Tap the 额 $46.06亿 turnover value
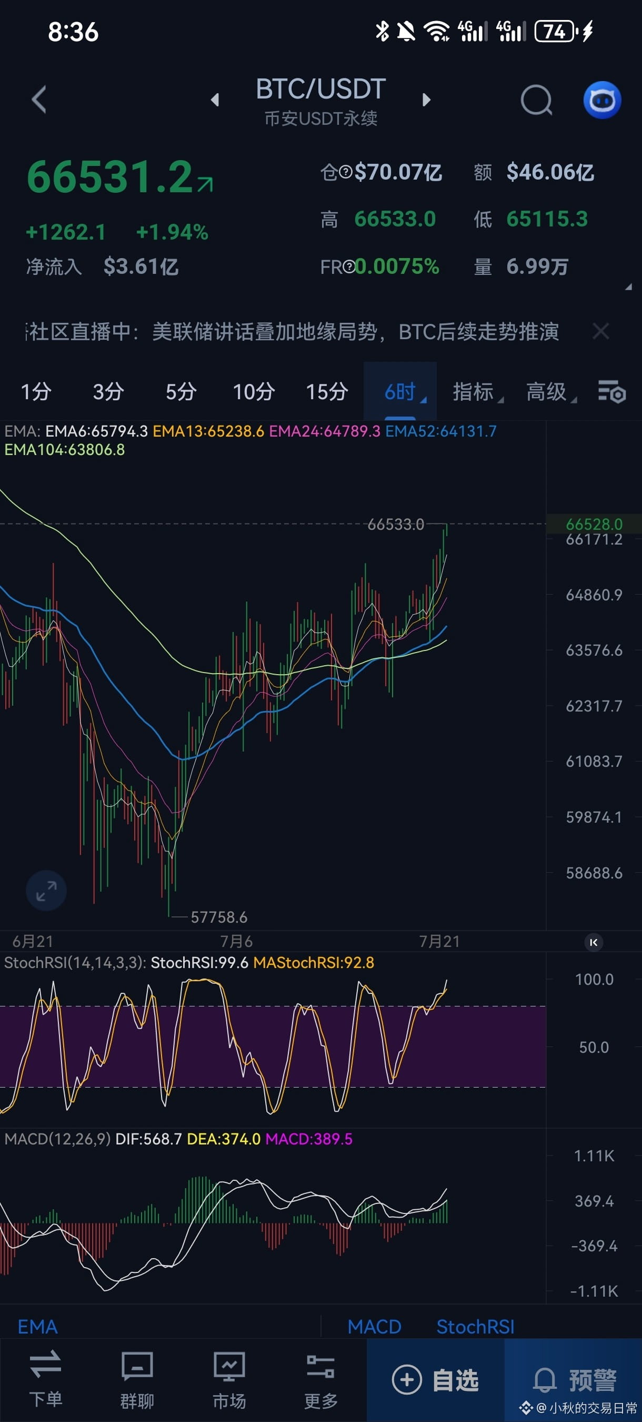This screenshot has height=1422, width=642. (534, 173)
